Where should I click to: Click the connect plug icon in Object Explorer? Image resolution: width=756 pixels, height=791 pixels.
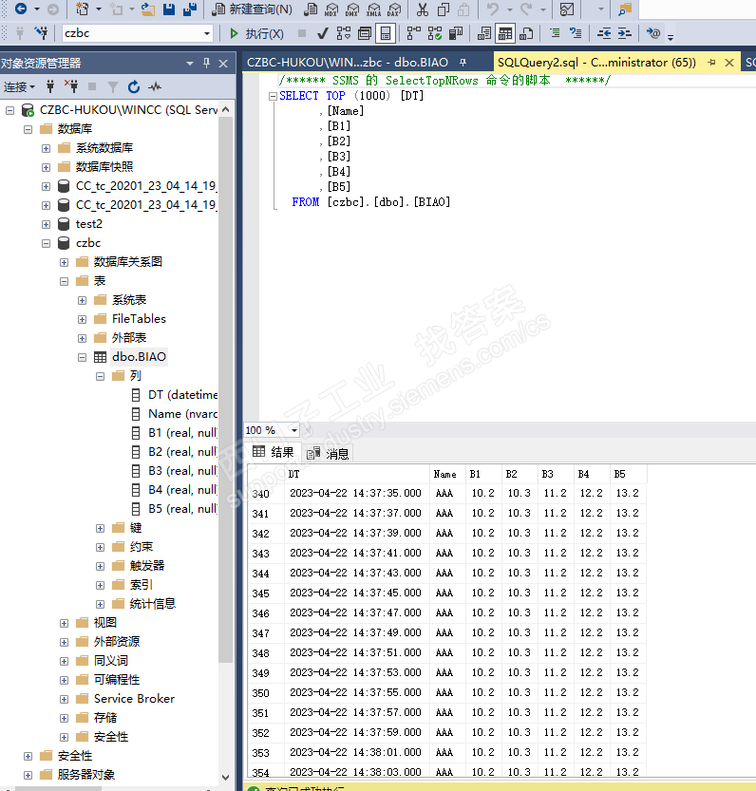50,86
